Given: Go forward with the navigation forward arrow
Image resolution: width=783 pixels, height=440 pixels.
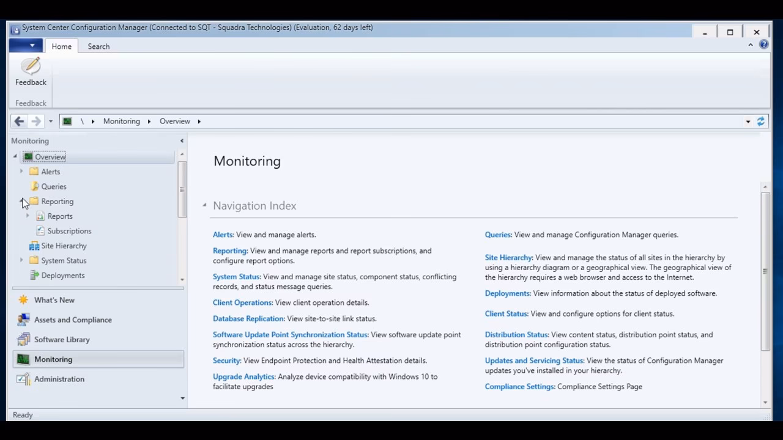Looking at the screenshot, I should (x=36, y=121).
